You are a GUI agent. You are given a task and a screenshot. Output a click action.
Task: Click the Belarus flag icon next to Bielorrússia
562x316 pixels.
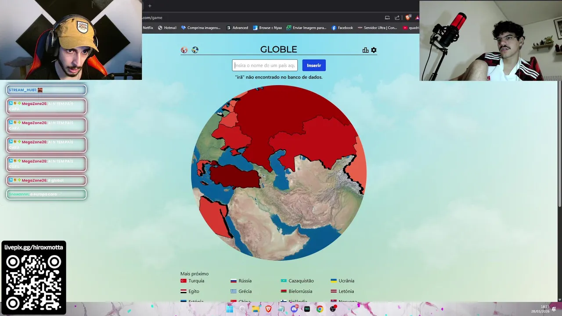click(x=284, y=291)
